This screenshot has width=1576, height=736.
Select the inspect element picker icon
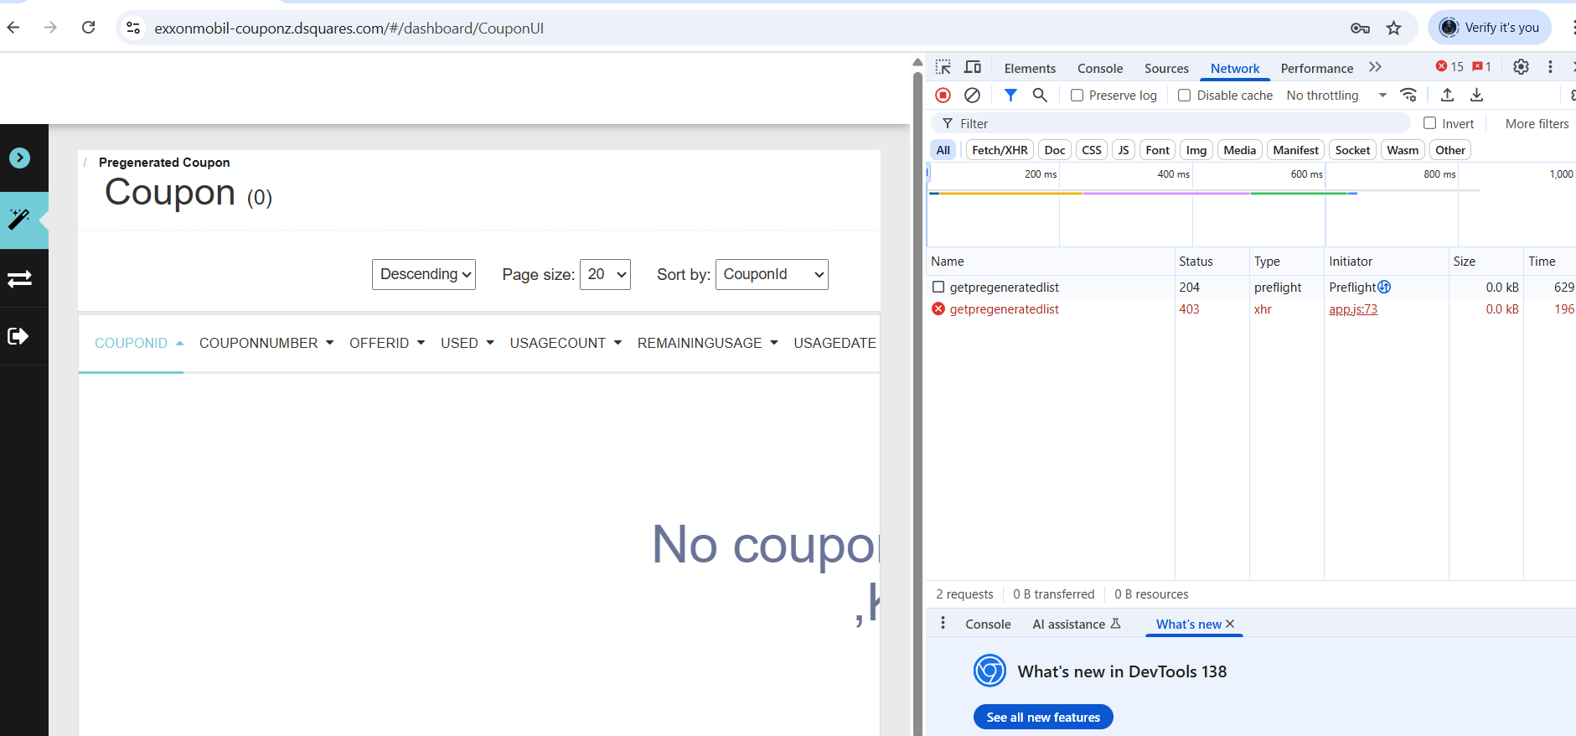point(943,67)
